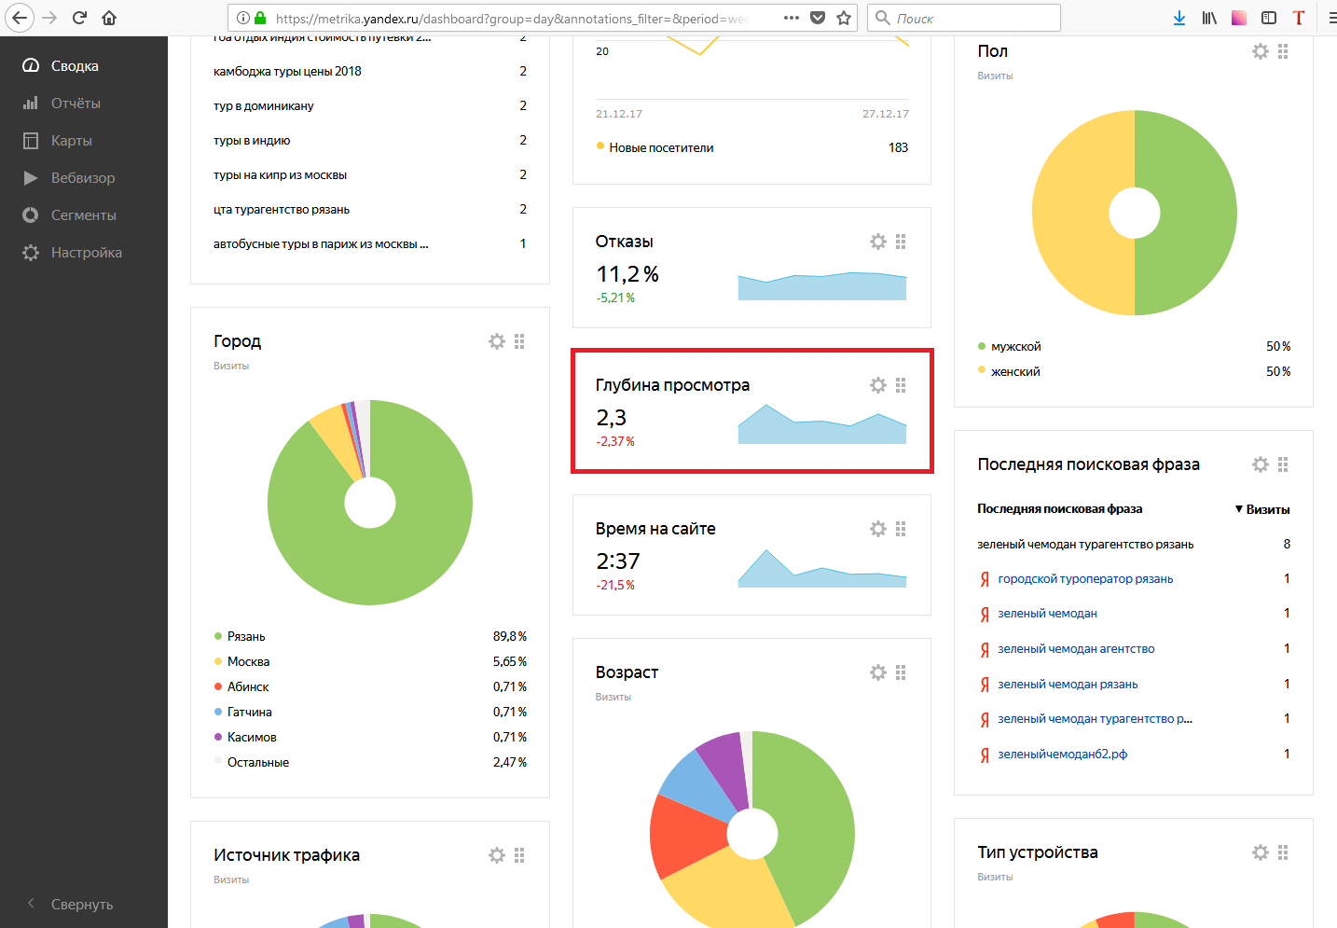This screenshot has width=1337, height=928.
Task: Click the Firefox downloads arrow icon
Action: point(1179,18)
